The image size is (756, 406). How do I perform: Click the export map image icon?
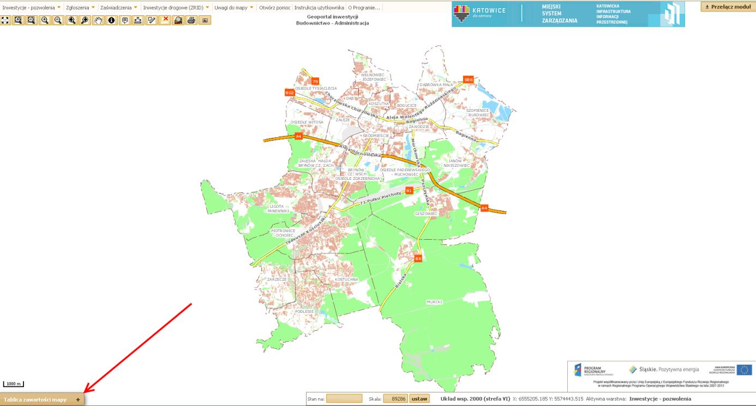[205, 20]
